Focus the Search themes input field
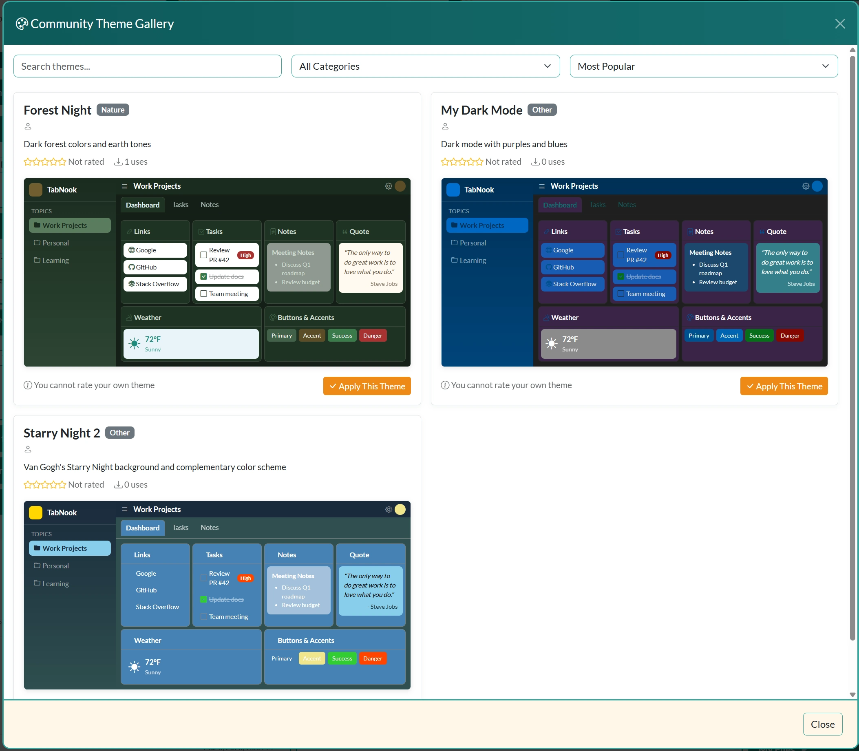859x751 pixels. (x=147, y=66)
